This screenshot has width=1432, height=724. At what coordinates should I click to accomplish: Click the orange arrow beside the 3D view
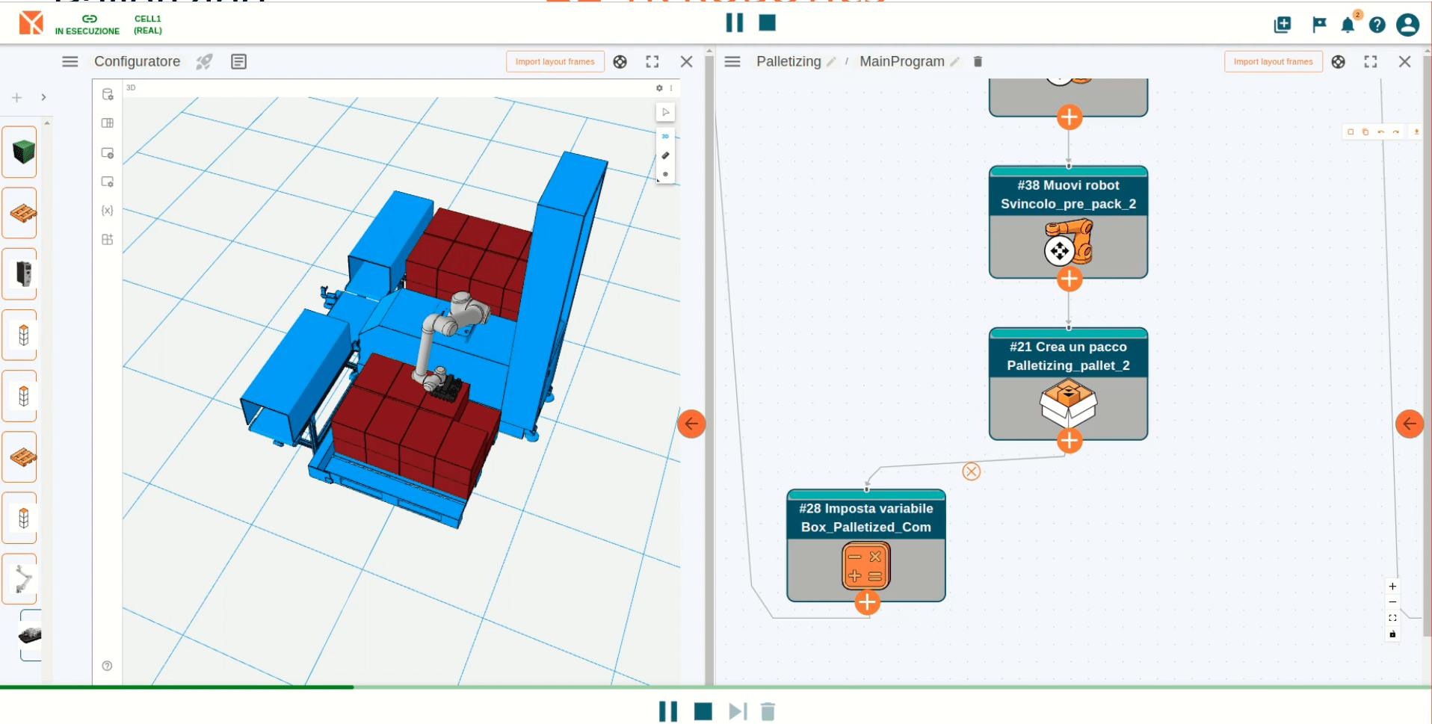[691, 424]
